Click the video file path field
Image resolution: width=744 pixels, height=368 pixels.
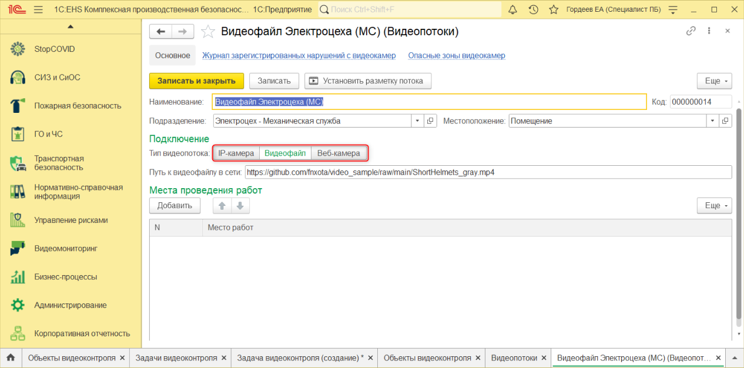pyautogui.click(x=488, y=172)
